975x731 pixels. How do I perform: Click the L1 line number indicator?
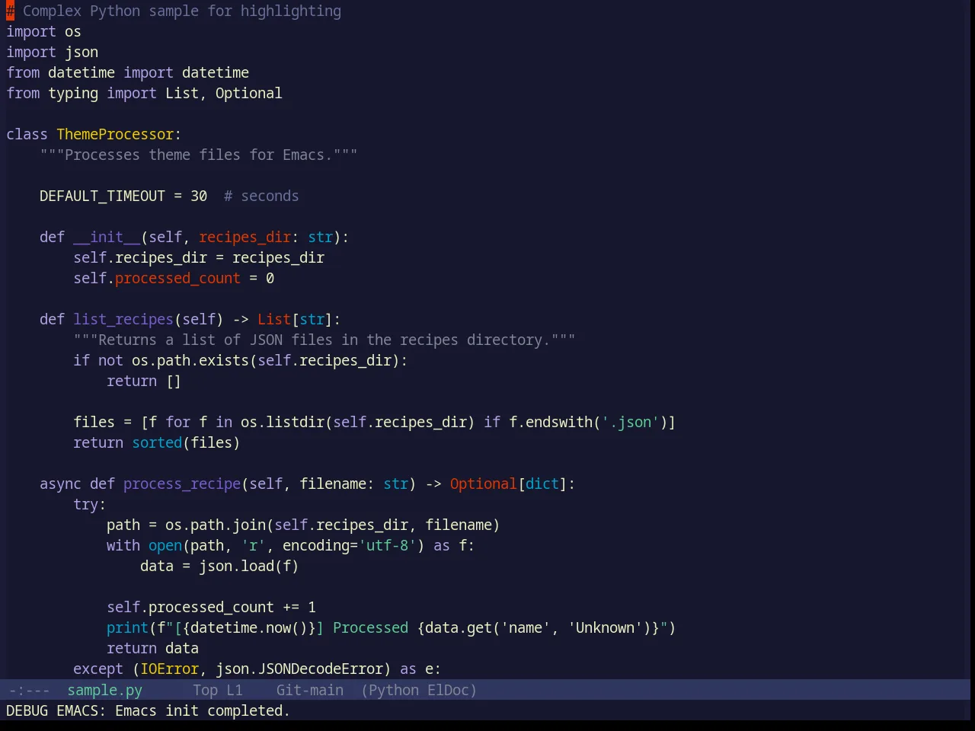[235, 690]
